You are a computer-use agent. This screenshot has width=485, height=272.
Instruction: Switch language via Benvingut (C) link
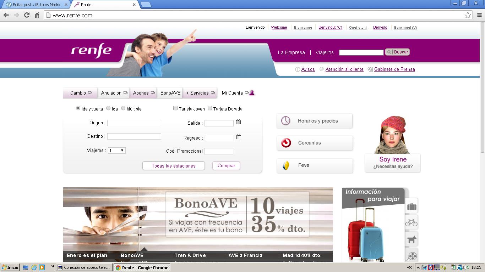point(330,27)
